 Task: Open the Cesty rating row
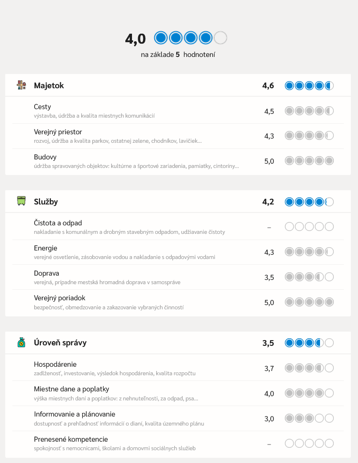coord(178,111)
